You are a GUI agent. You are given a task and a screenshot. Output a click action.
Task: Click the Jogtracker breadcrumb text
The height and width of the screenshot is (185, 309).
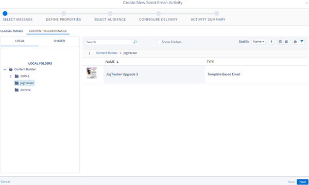coord(130,53)
